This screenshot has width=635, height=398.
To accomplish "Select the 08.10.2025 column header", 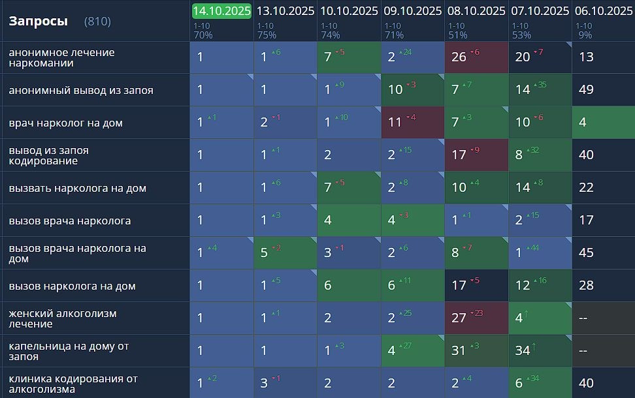I will [476, 11].
